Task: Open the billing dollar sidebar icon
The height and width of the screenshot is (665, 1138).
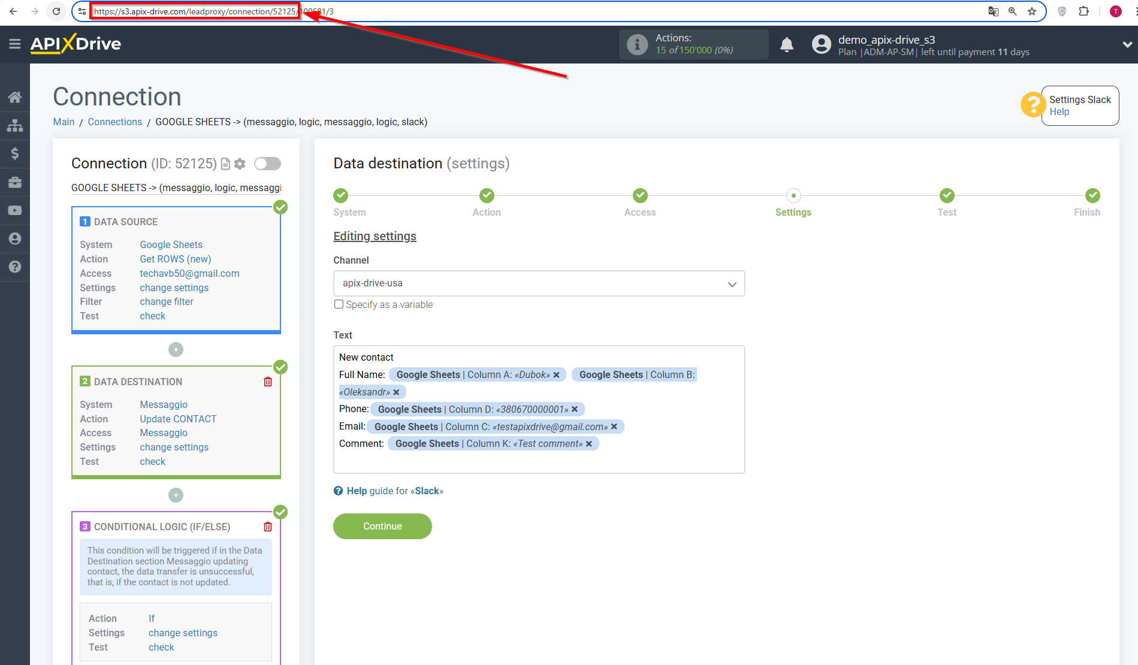Action: pos(15,153)
